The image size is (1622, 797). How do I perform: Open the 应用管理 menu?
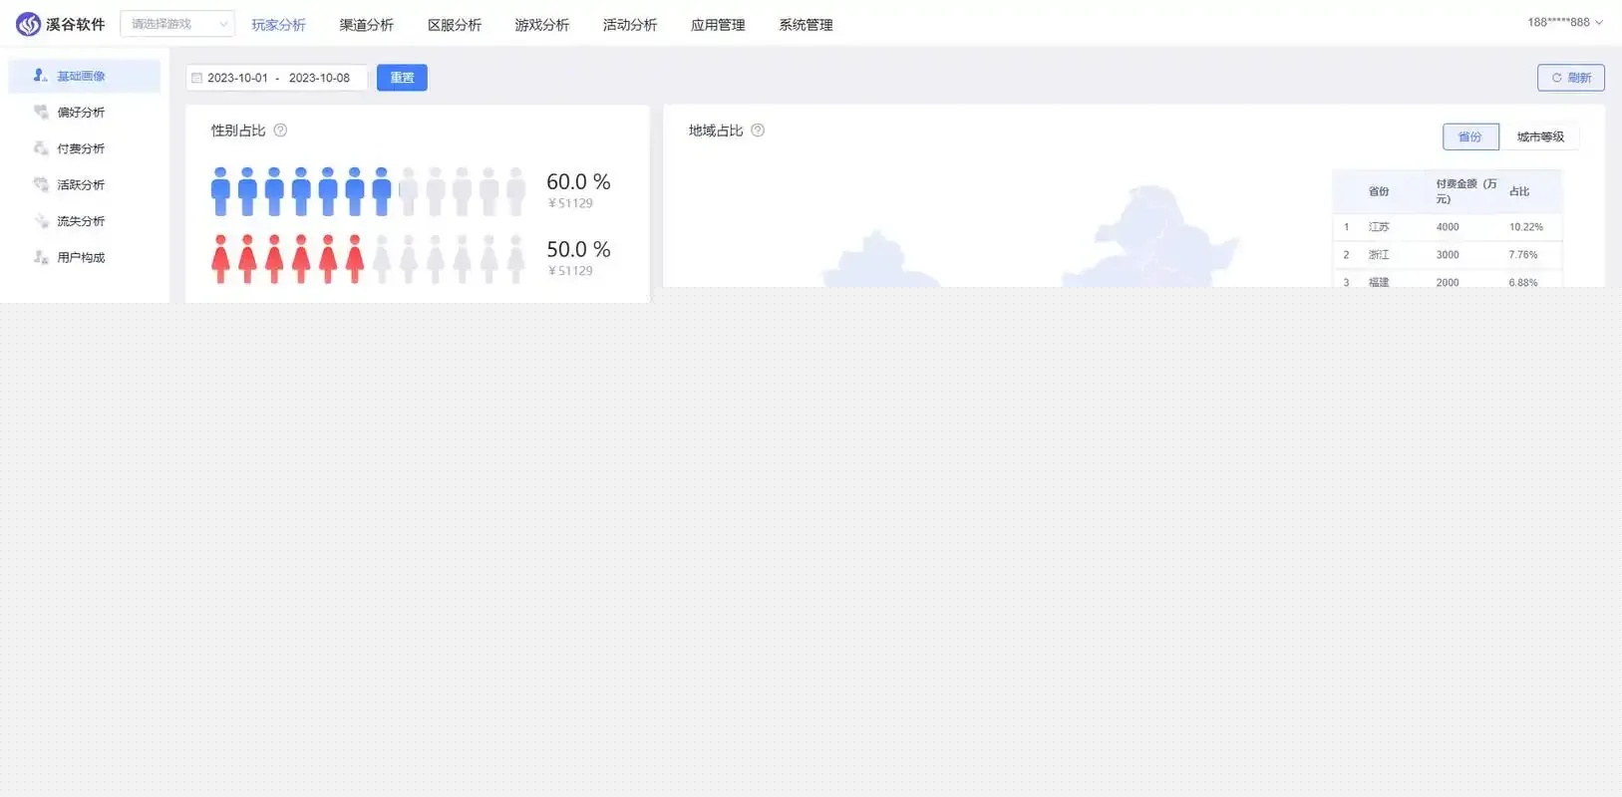718,25
